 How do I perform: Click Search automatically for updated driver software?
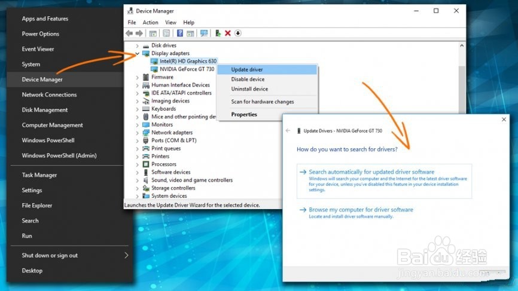click(384, 181)
